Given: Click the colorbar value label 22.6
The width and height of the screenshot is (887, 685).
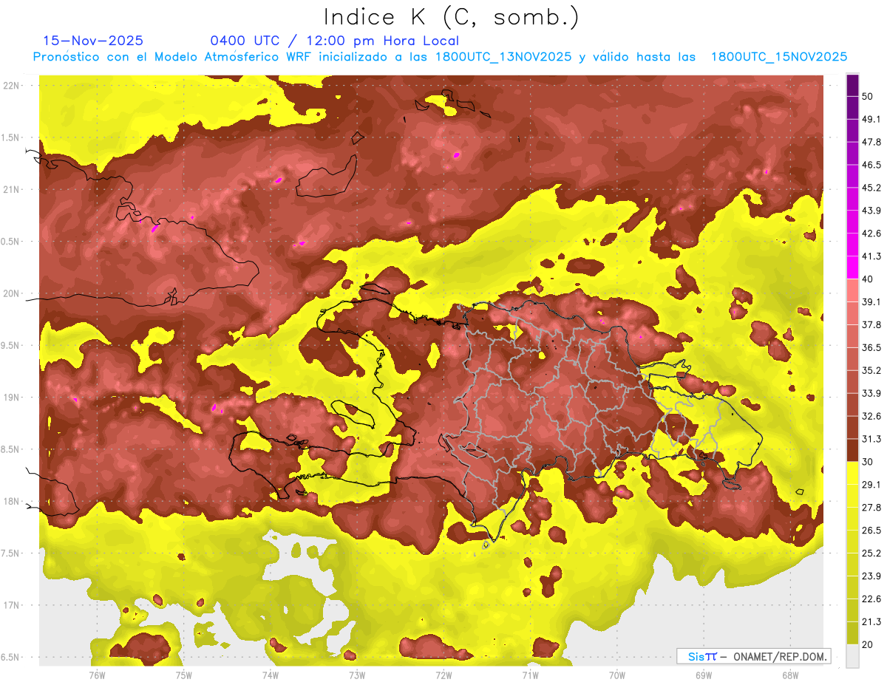Looking at the screenshot, I should coord(871,599).
